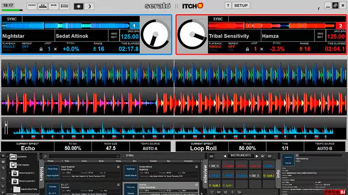Expand the Disco local (C:) tree node
This screenshot has height=195, width=348.
9,173
